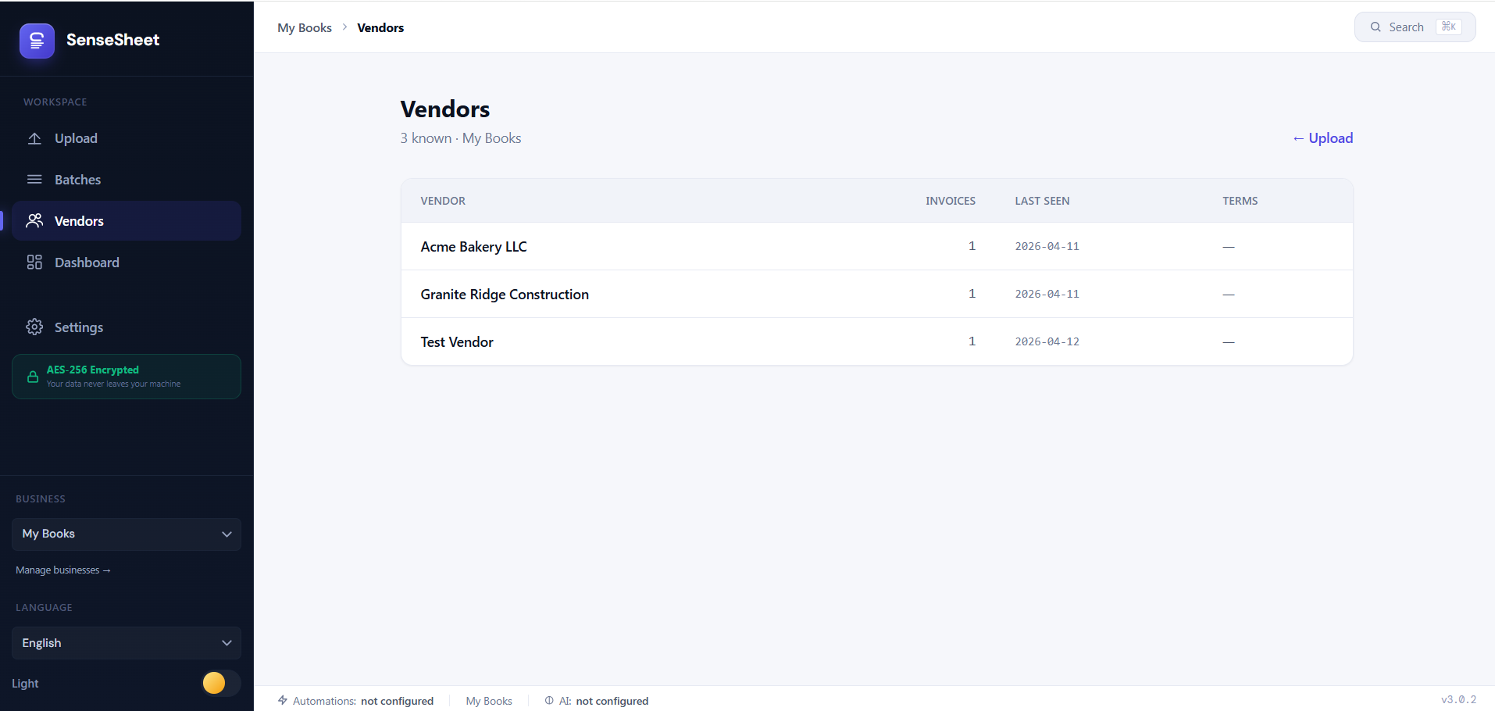Select the Upload icon in the sidebar
Viewport: 1495px width, 711px height.
(34, 138)
